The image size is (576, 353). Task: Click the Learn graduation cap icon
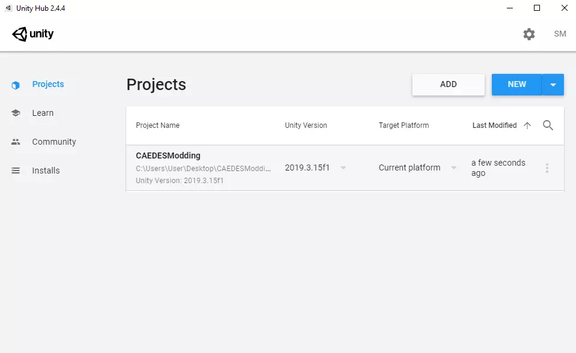pos(16,113)
